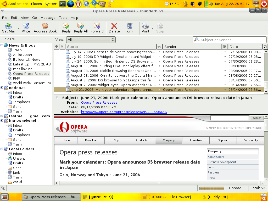Image resolution: width=268 pixels, height=201 pixels.
Task: Mark message as Junk
Action: click(x=130, y=28)
